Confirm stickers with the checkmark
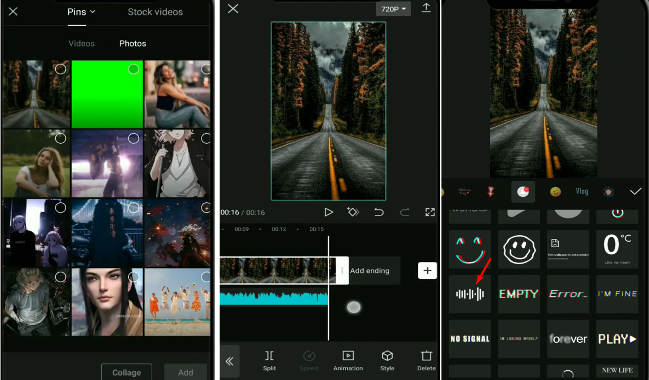 (x=635, y=191)
